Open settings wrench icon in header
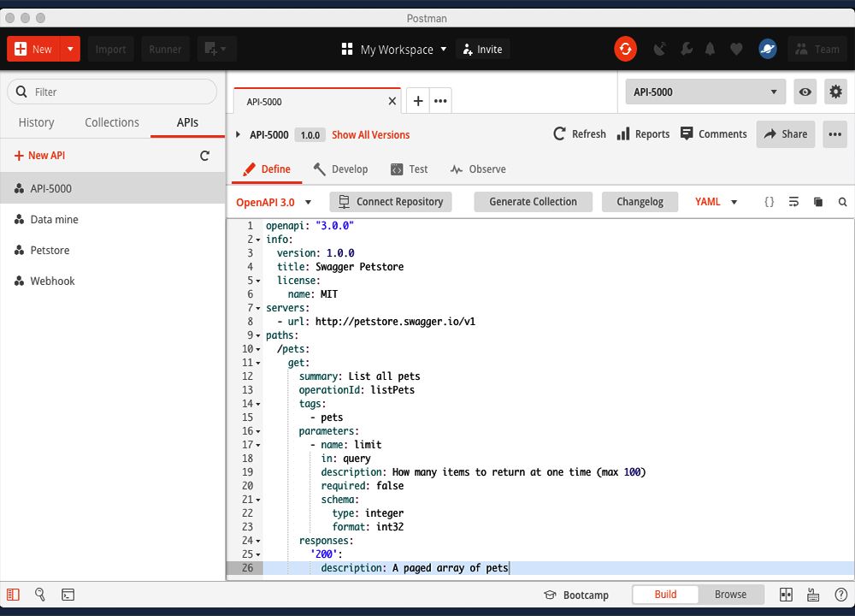Viewport: 855px width, 616px height. (x=687, y=49)
